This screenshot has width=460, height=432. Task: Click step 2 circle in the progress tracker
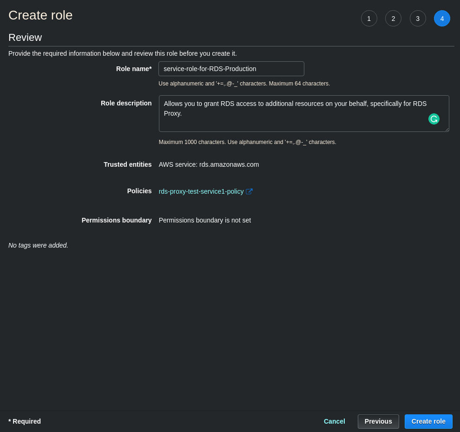[393, 19]
